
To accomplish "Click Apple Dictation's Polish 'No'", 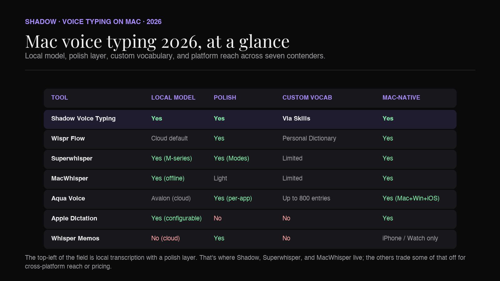I will 217,219.
